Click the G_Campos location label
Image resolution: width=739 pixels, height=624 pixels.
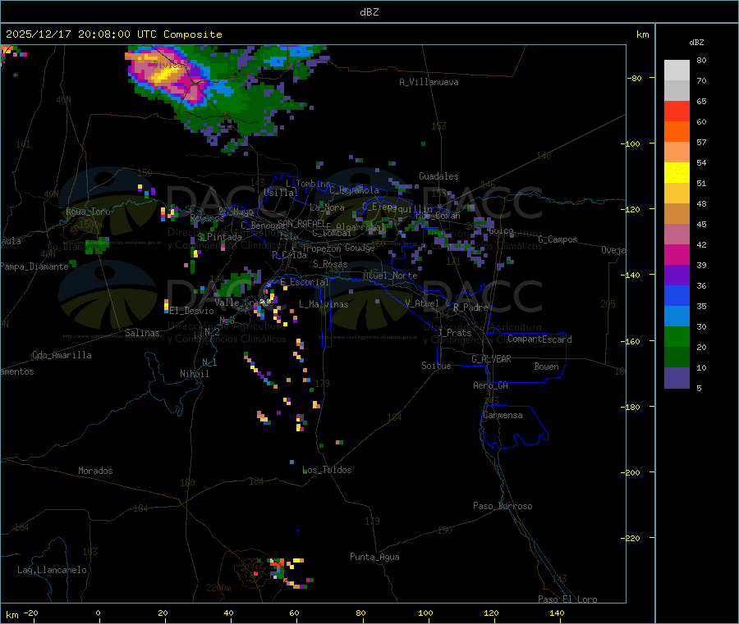tap(558, 239)
